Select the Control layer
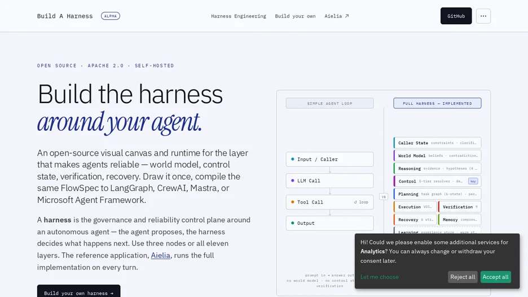528x297 pixels. [x=437, y=181]
